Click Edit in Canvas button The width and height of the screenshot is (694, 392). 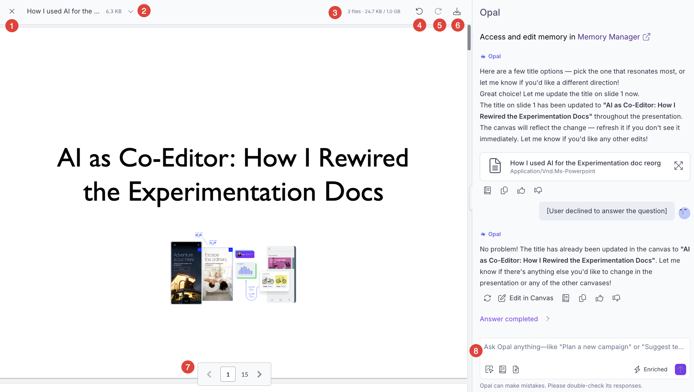(x=526, y=298)
